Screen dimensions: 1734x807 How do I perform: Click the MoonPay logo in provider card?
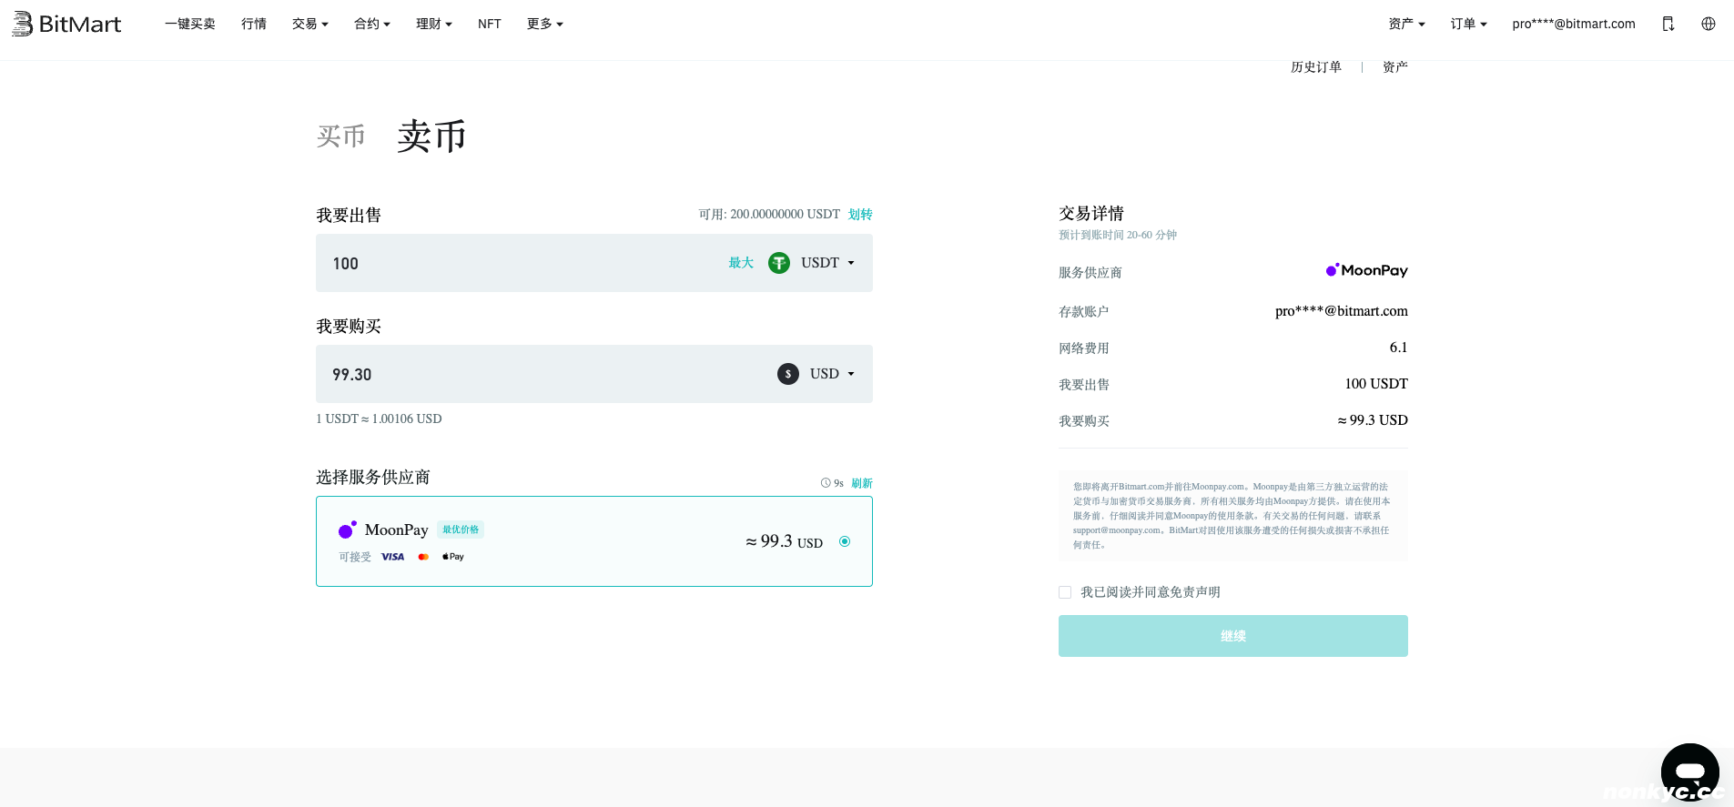point(347,530)
